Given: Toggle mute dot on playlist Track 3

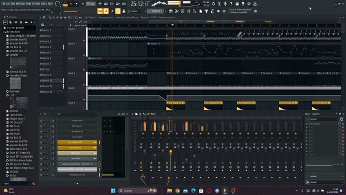Looking at the screenshot, I should click(x=84, y=70).
